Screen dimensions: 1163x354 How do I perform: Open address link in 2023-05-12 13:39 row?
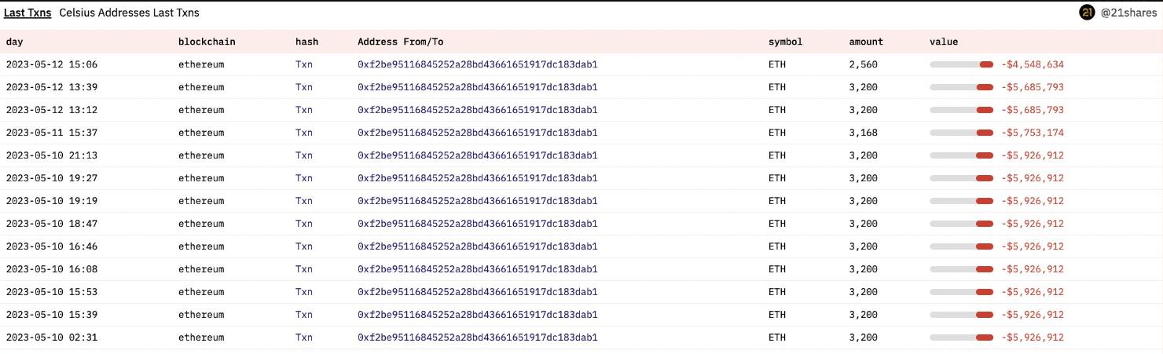[x=477, y=87]
